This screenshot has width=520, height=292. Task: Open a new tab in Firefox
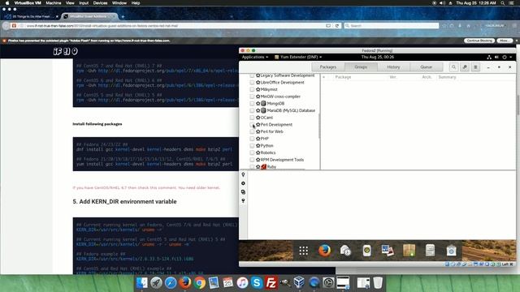pos(123,16)
